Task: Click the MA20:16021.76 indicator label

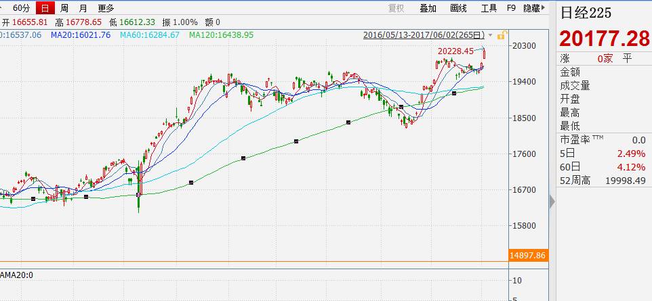Action: [x=81, y=35]
